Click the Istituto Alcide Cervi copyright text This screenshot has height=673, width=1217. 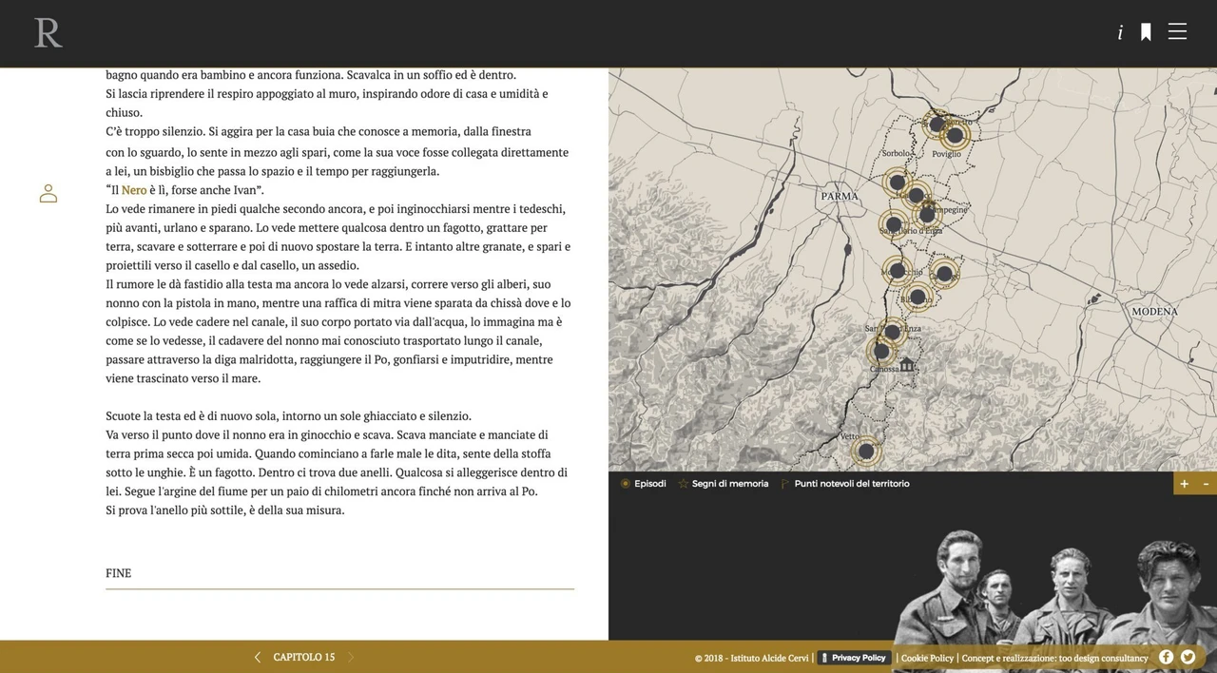[x=752, y=658]
